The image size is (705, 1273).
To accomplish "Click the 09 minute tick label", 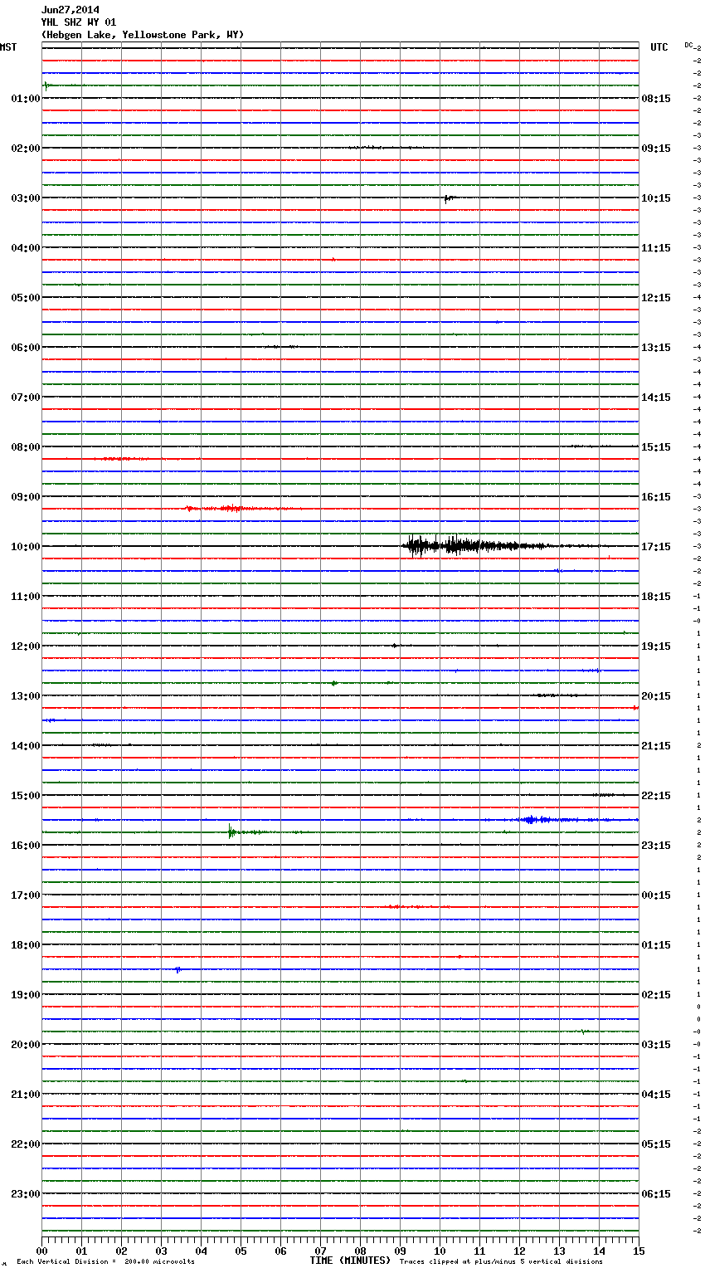I will click(x=400, y=1251).
